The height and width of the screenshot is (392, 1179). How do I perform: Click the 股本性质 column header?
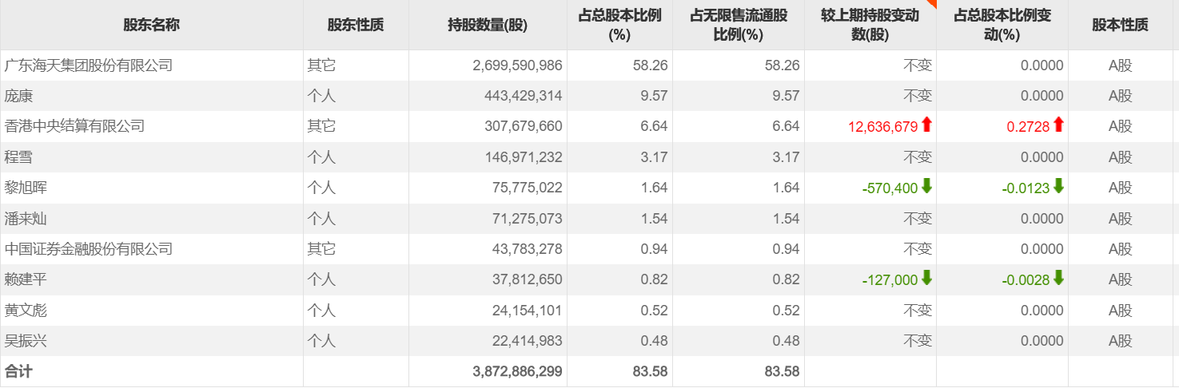point(1120,25)
